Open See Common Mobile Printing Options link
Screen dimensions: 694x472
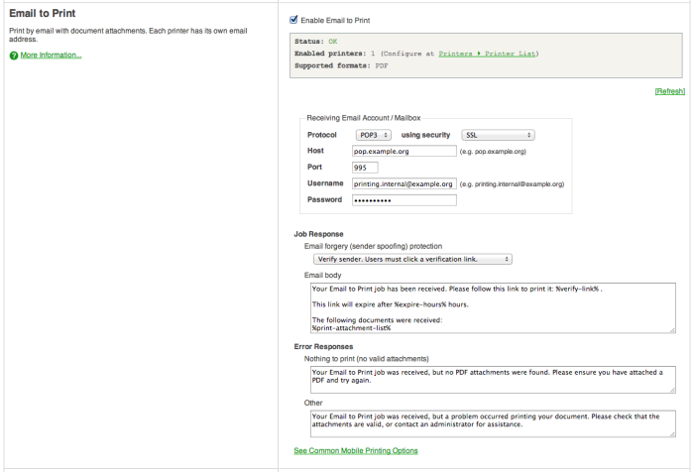coord(356,450)
